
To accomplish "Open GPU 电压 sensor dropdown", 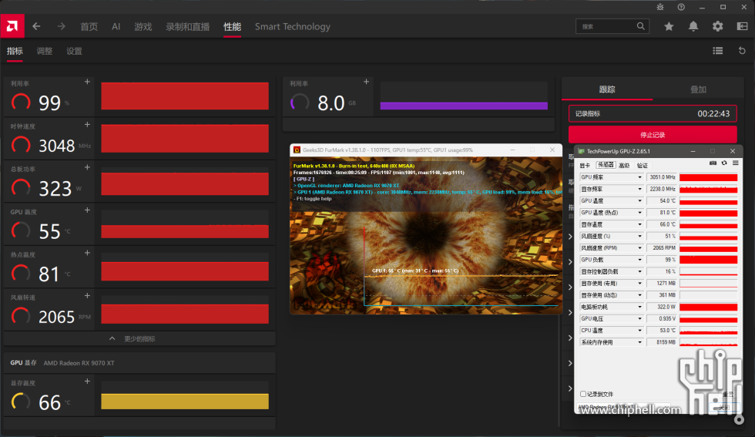I will coord(640,318).
